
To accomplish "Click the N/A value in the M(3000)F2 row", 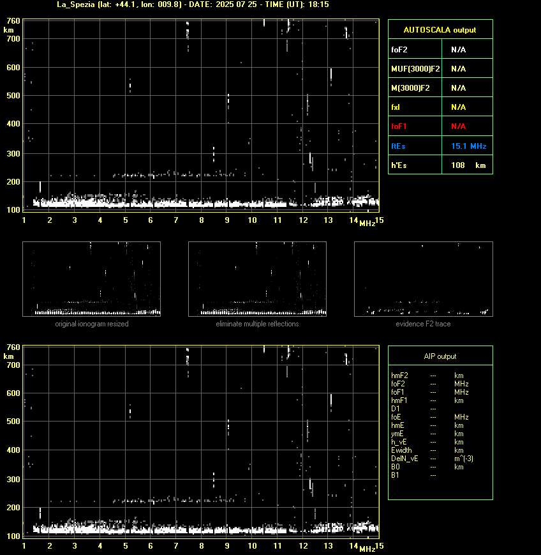I will tap(458, 87).
